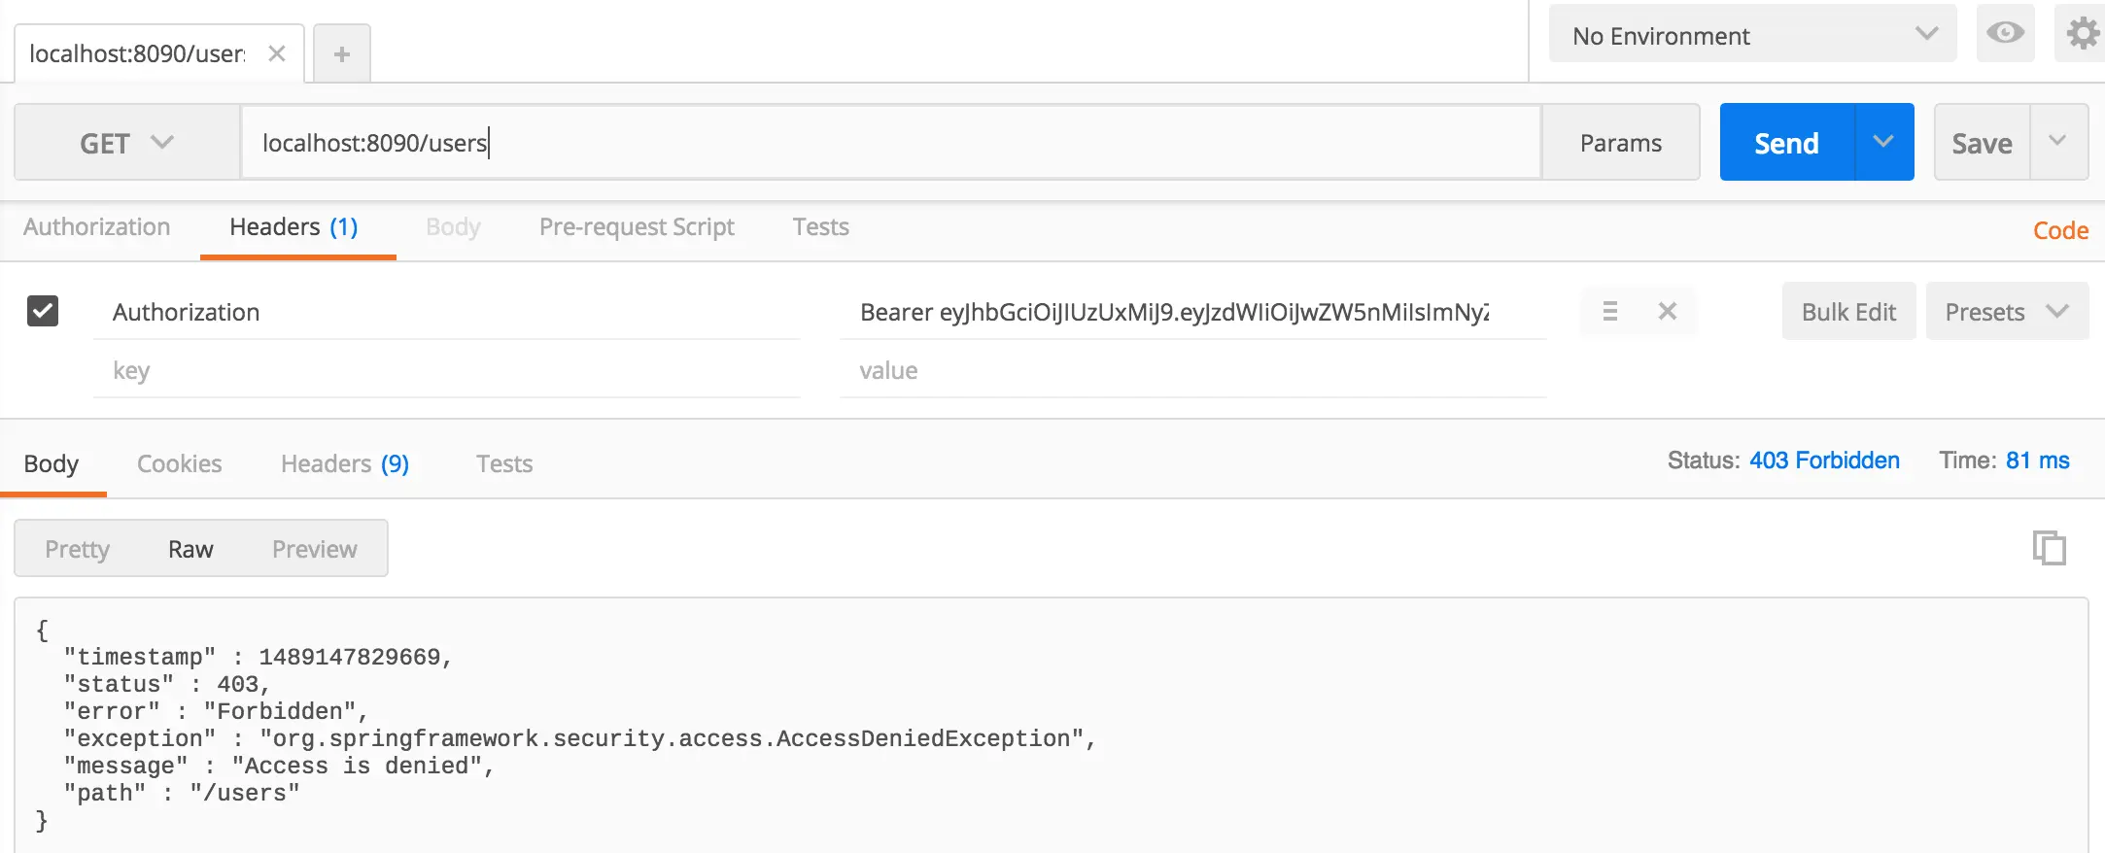
Task: Open the request Tests tab
Action: click(x=821, y=226)
